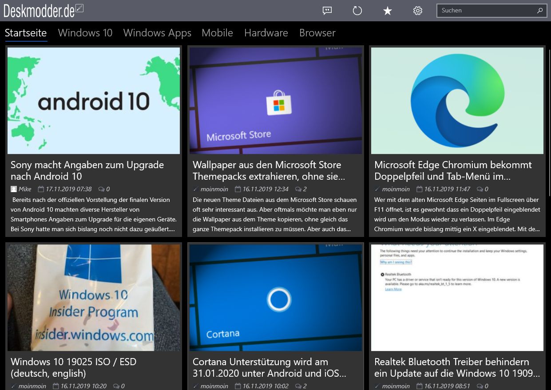This screenshot has height=390, width=551.
Task: Click calendar icon beside 16.11.2019 08:51
Action: coord(419,386)
